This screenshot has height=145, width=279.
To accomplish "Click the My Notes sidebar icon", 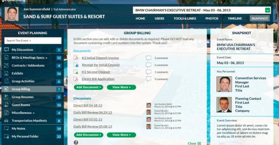I will point(7,128).
